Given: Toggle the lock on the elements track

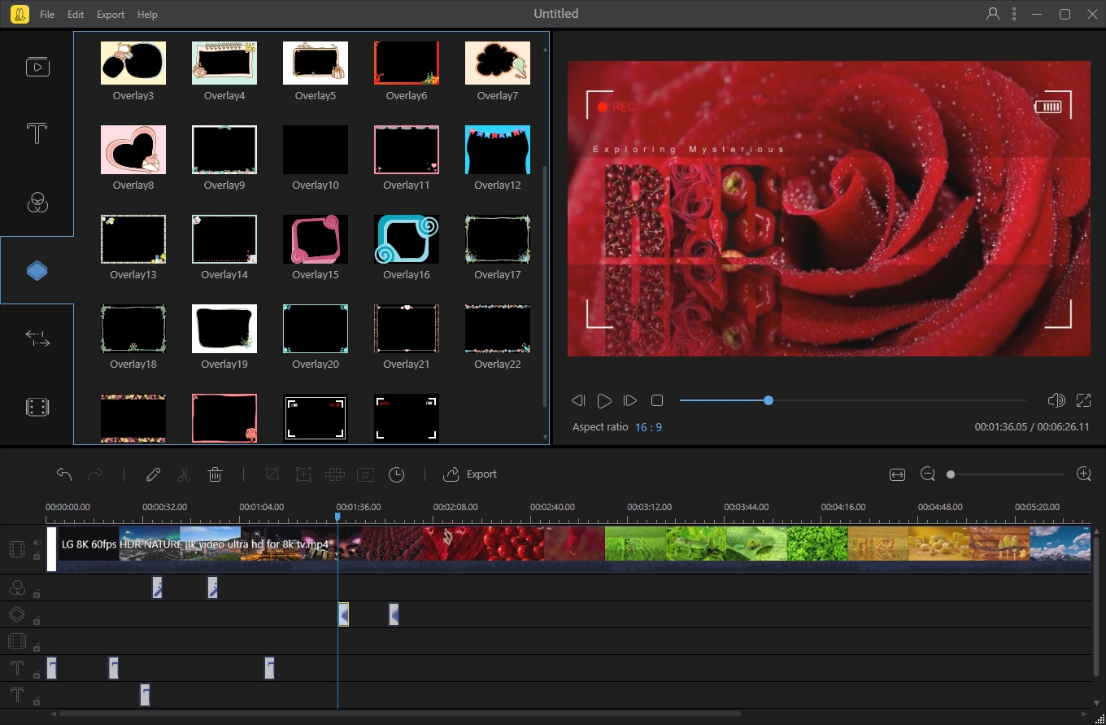Looking at the screenshot, I should (37, 648).
